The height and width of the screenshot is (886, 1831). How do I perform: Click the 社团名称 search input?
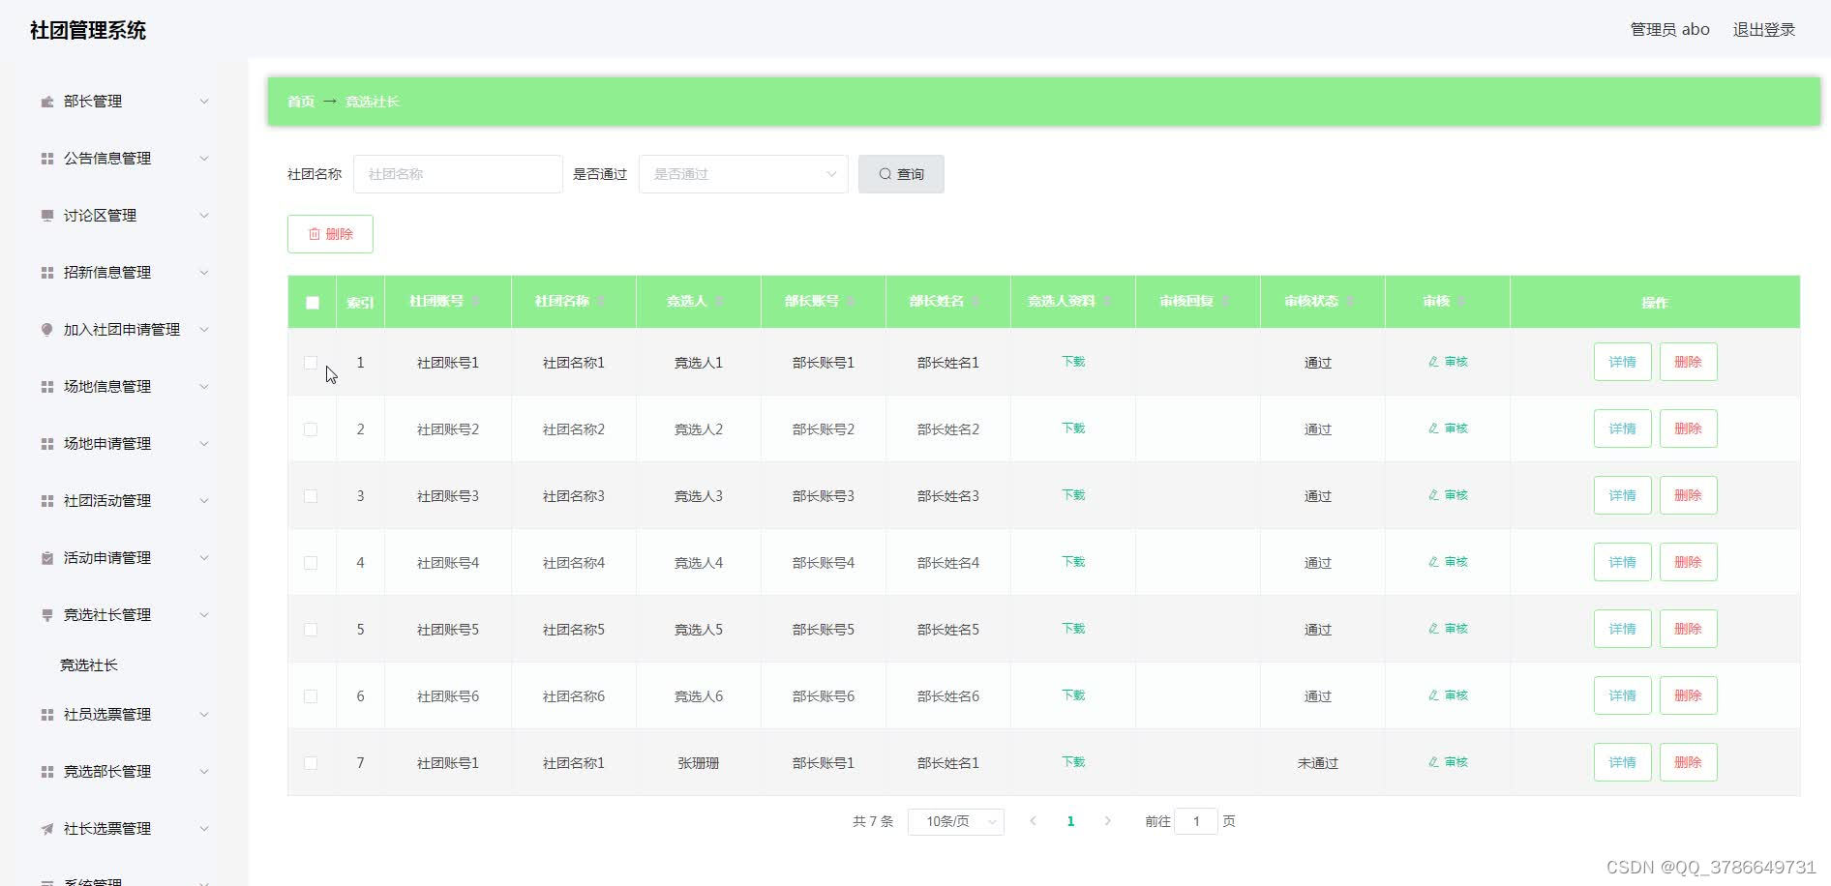(x=458, y=174)
